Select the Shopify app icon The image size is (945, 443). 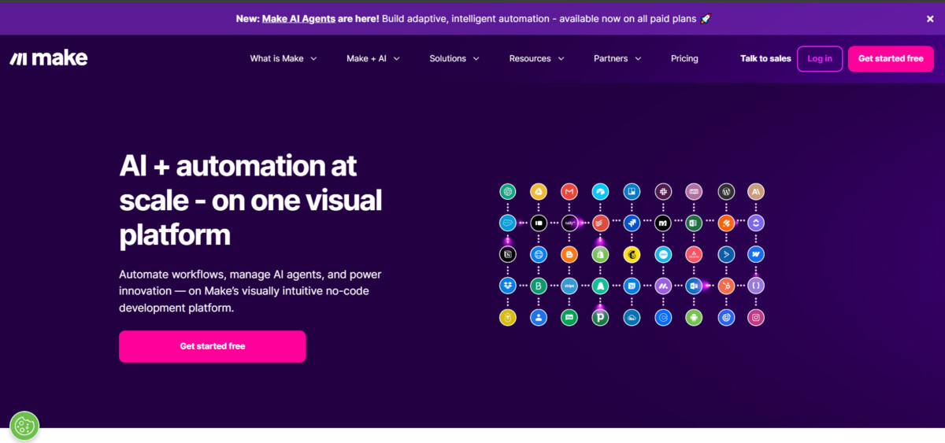pos(600,254)
